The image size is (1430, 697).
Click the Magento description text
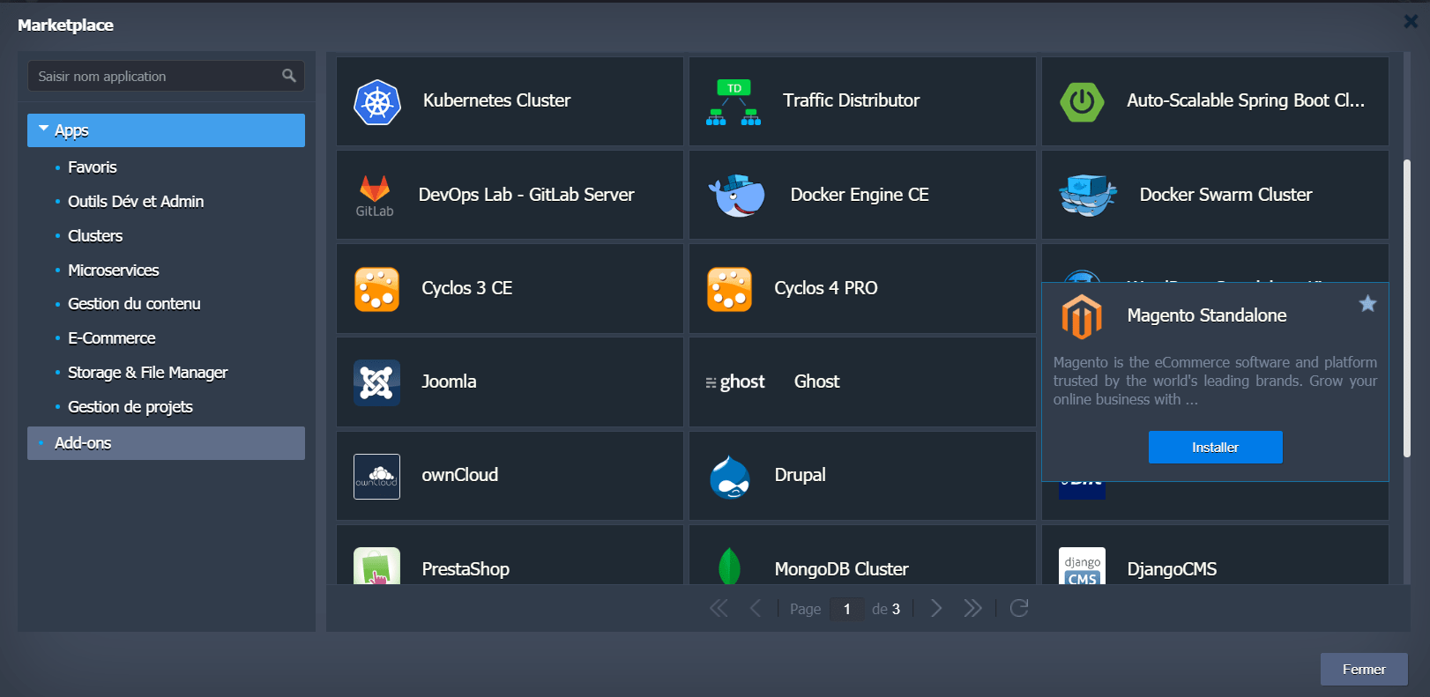[x=1215, y=381]
